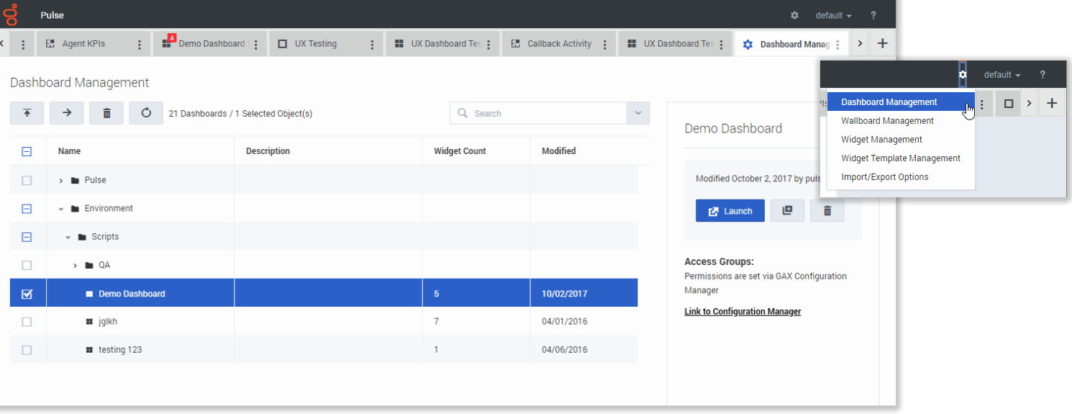
Task: Toggle the Scripts folder checkbox
Action: [27, 237]
